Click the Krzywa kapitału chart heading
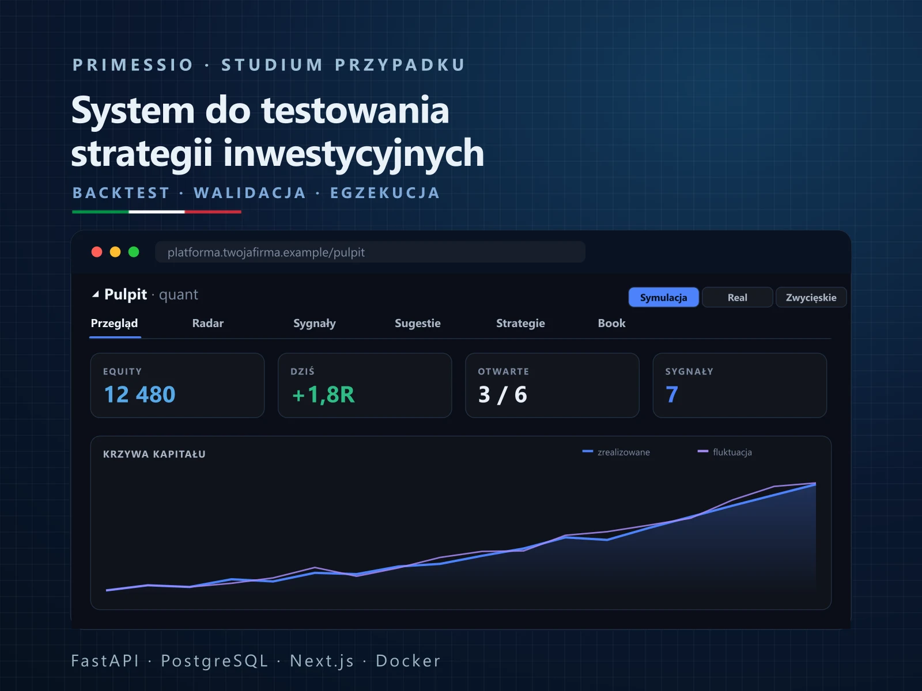 pyautogui.click(x=154, y=454)
